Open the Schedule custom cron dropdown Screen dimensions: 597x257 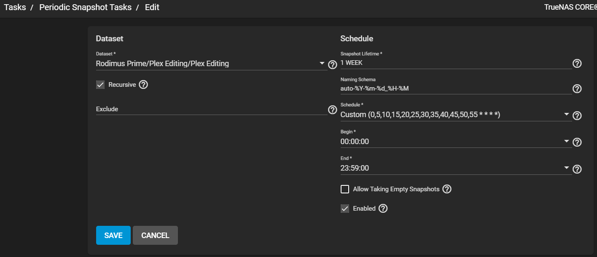click(x=456, y=115)
